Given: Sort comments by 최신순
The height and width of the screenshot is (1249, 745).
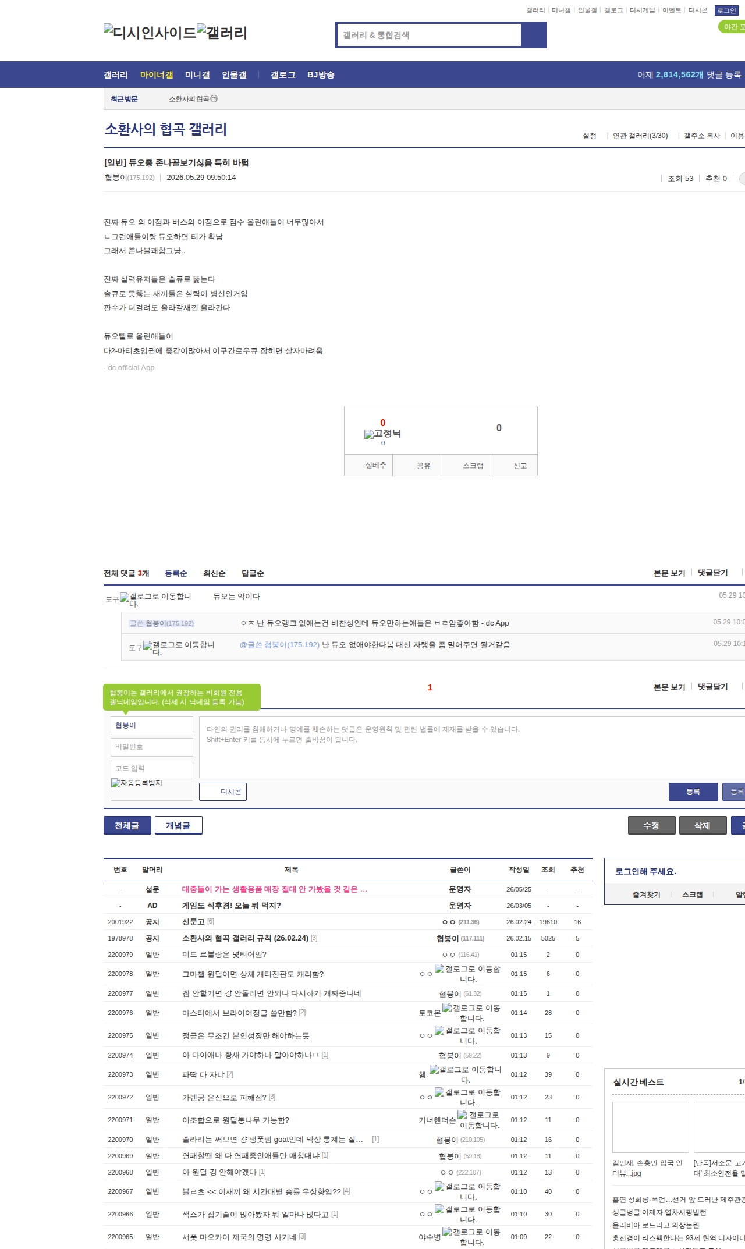Looking at the screenshot, I should [214, 573].
